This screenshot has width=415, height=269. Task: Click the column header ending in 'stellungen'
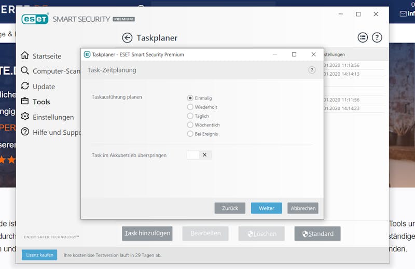click(334, 54)
